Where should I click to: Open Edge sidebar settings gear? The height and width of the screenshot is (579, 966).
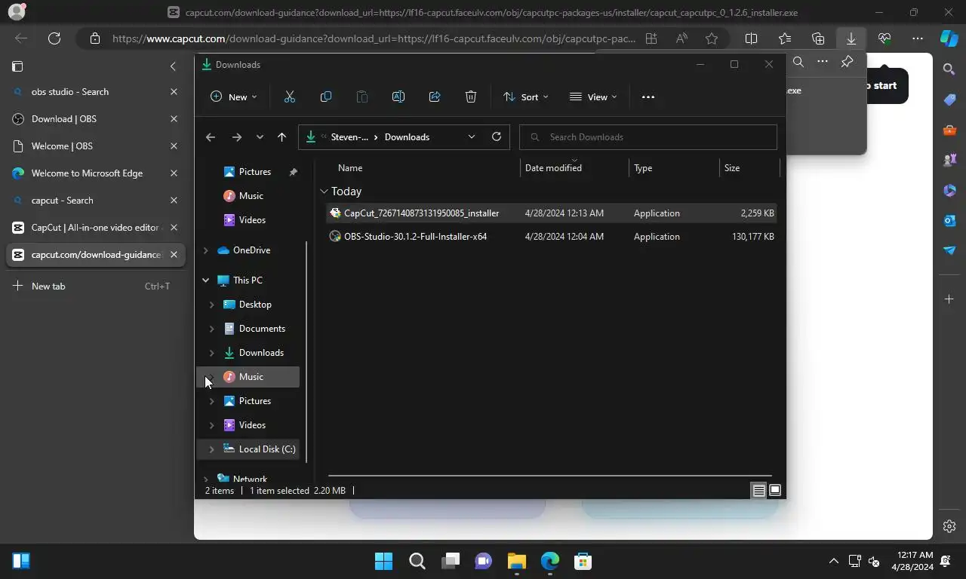(949, 526)
